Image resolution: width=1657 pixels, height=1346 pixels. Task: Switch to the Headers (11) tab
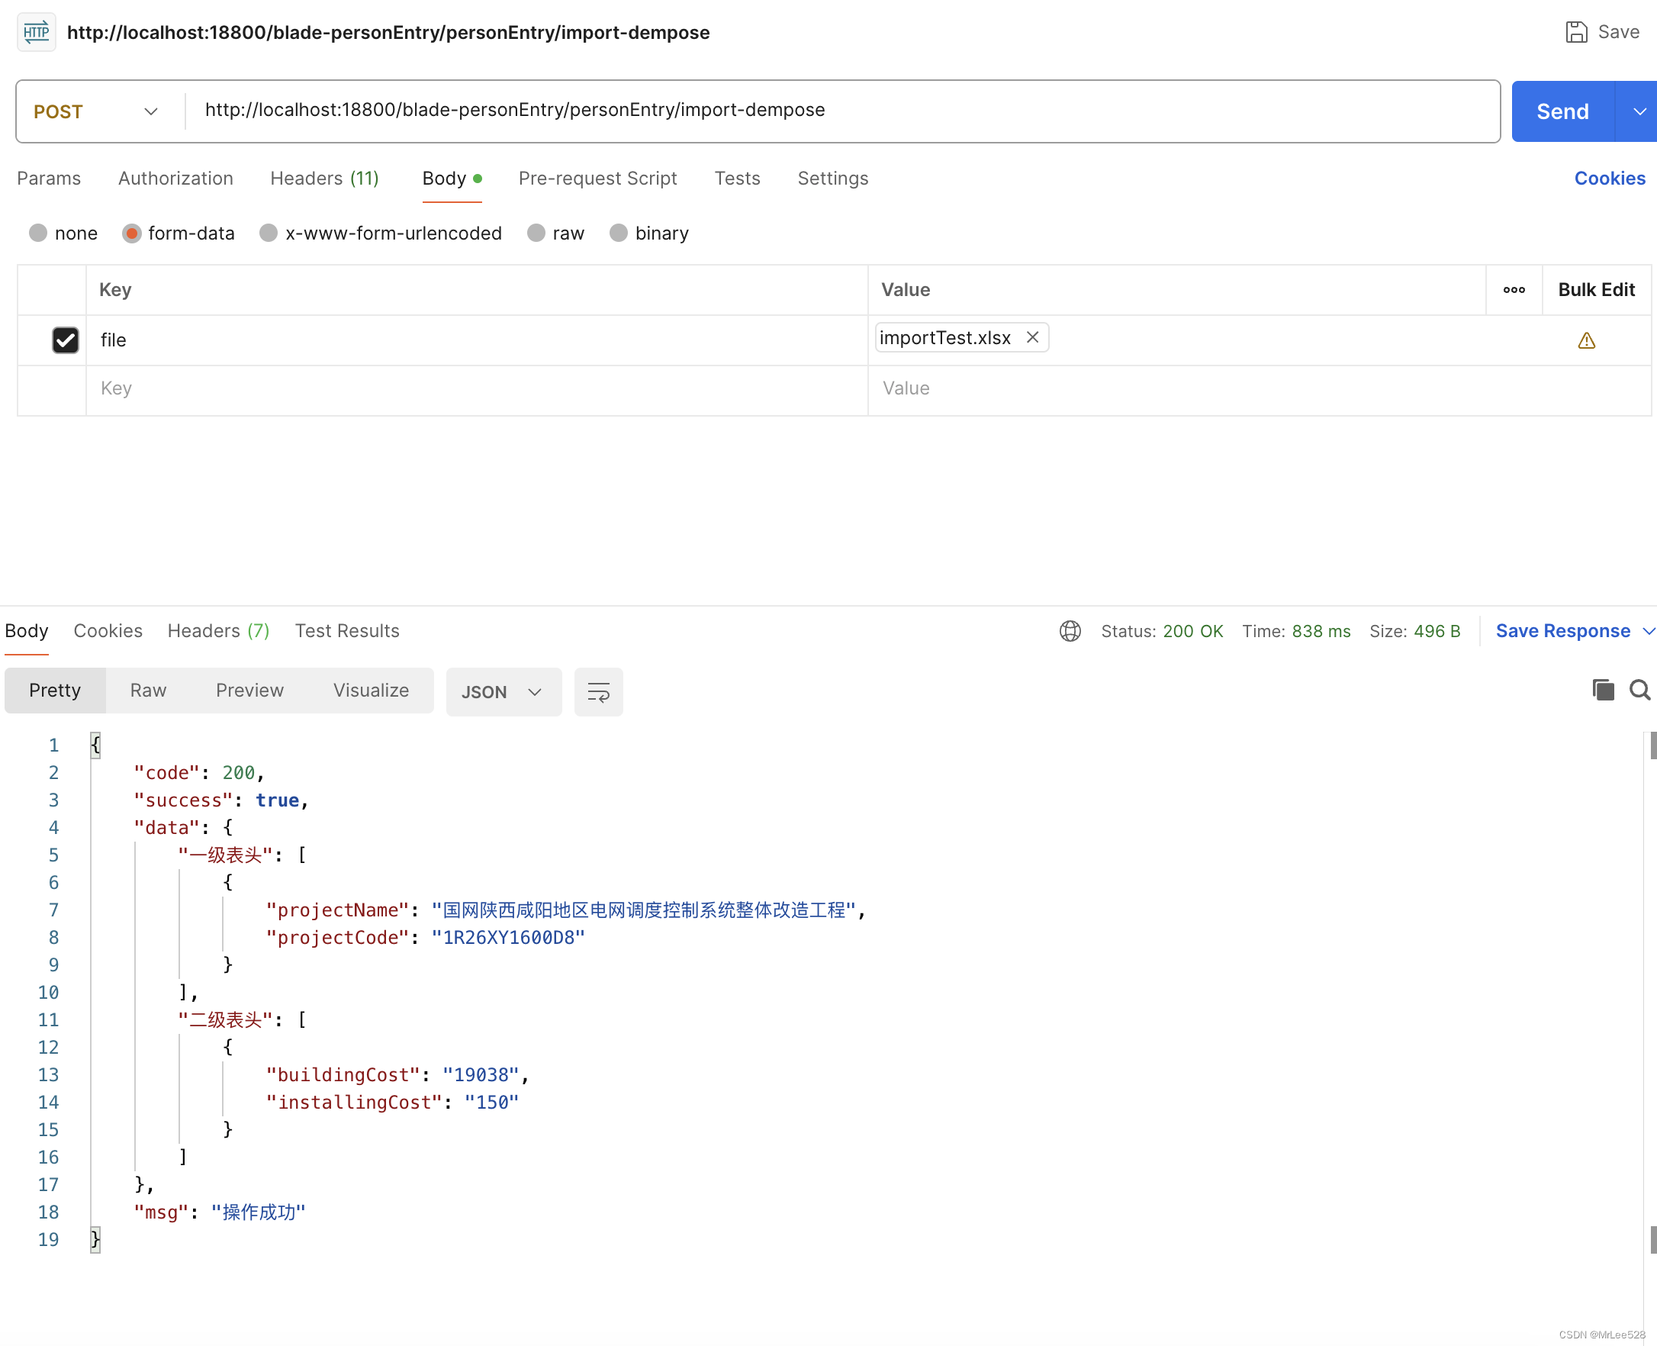pos(325,179)
